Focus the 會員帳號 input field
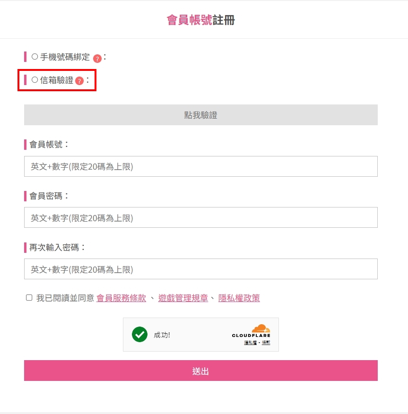The height and width of the screenshot is (414, 408). [201, 166]
